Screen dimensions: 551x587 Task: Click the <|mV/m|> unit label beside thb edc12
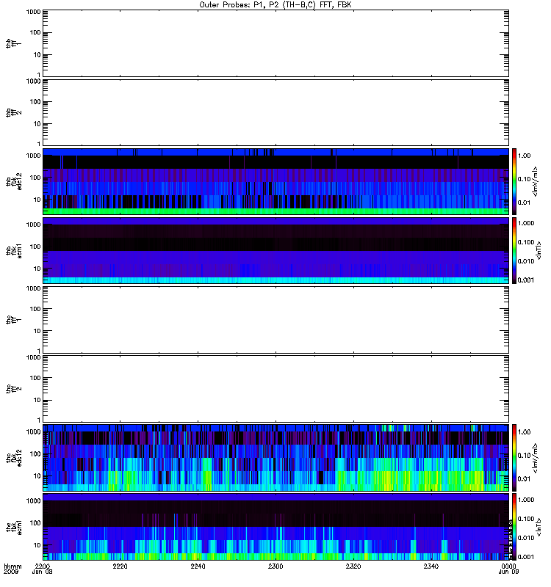(536, 181)
